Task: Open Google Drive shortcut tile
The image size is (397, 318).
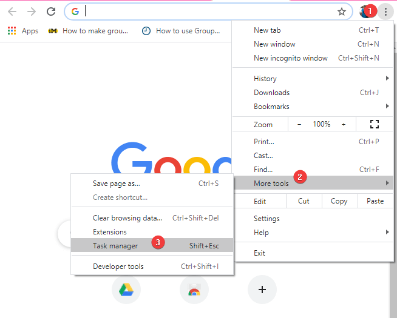Action: pos(126,290)
